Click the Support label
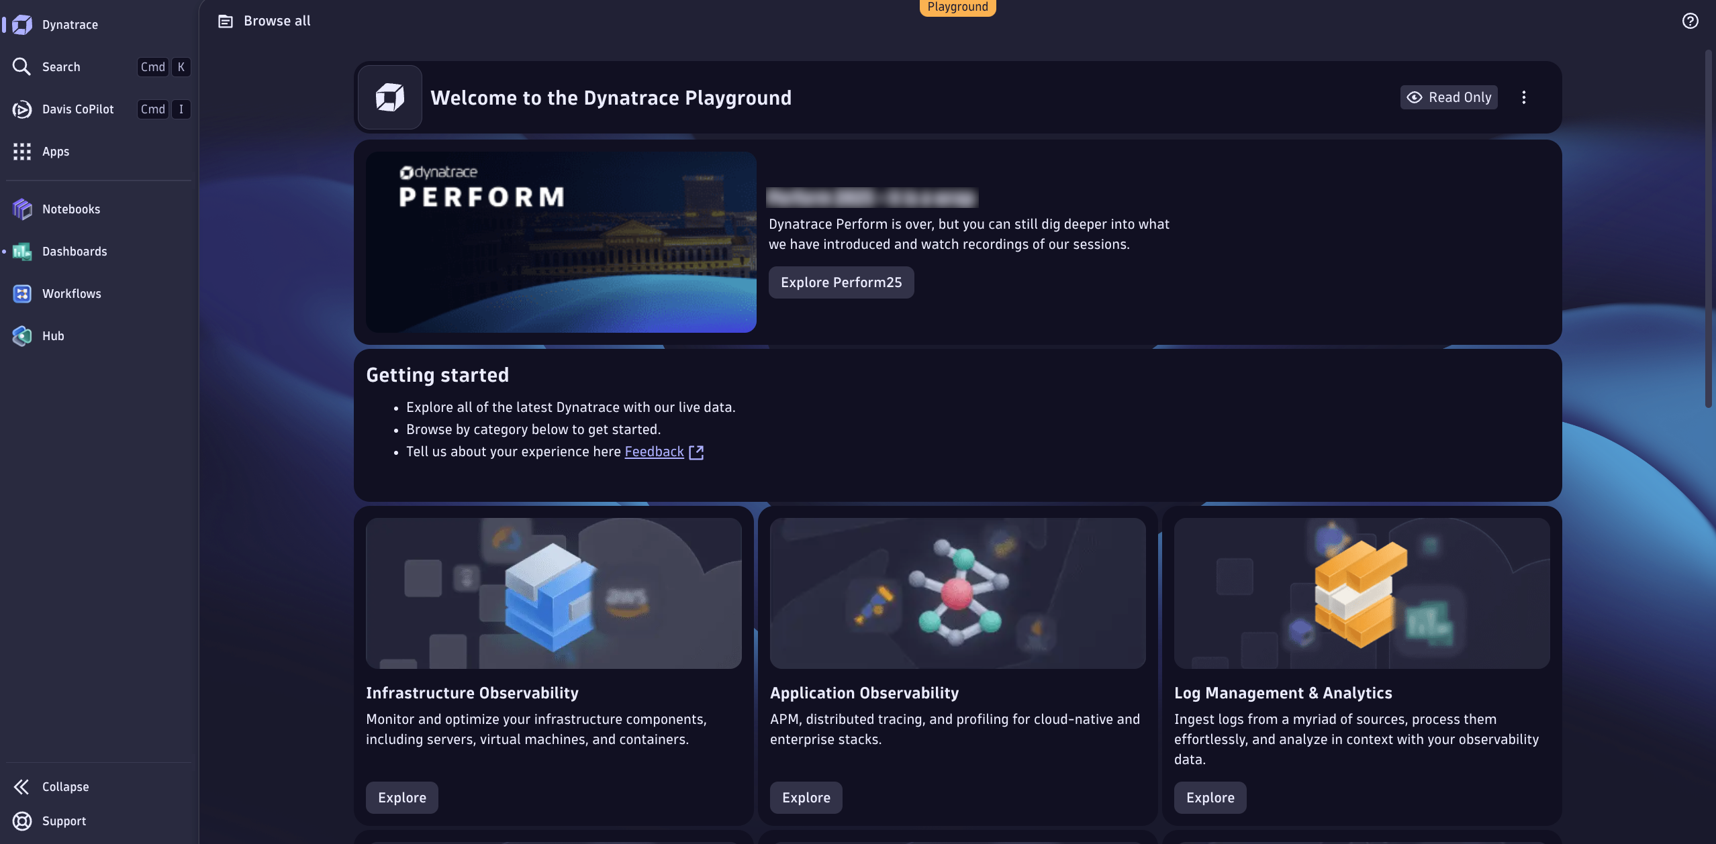 click(x=64, y=821)
